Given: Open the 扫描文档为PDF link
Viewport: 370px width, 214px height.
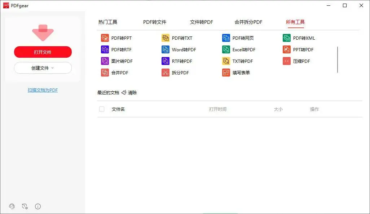Looking at the screenshot, I should (43, 90).
